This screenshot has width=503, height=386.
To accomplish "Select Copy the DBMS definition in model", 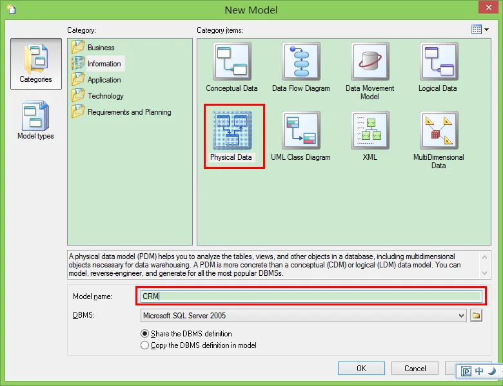I will click(144, 345).
